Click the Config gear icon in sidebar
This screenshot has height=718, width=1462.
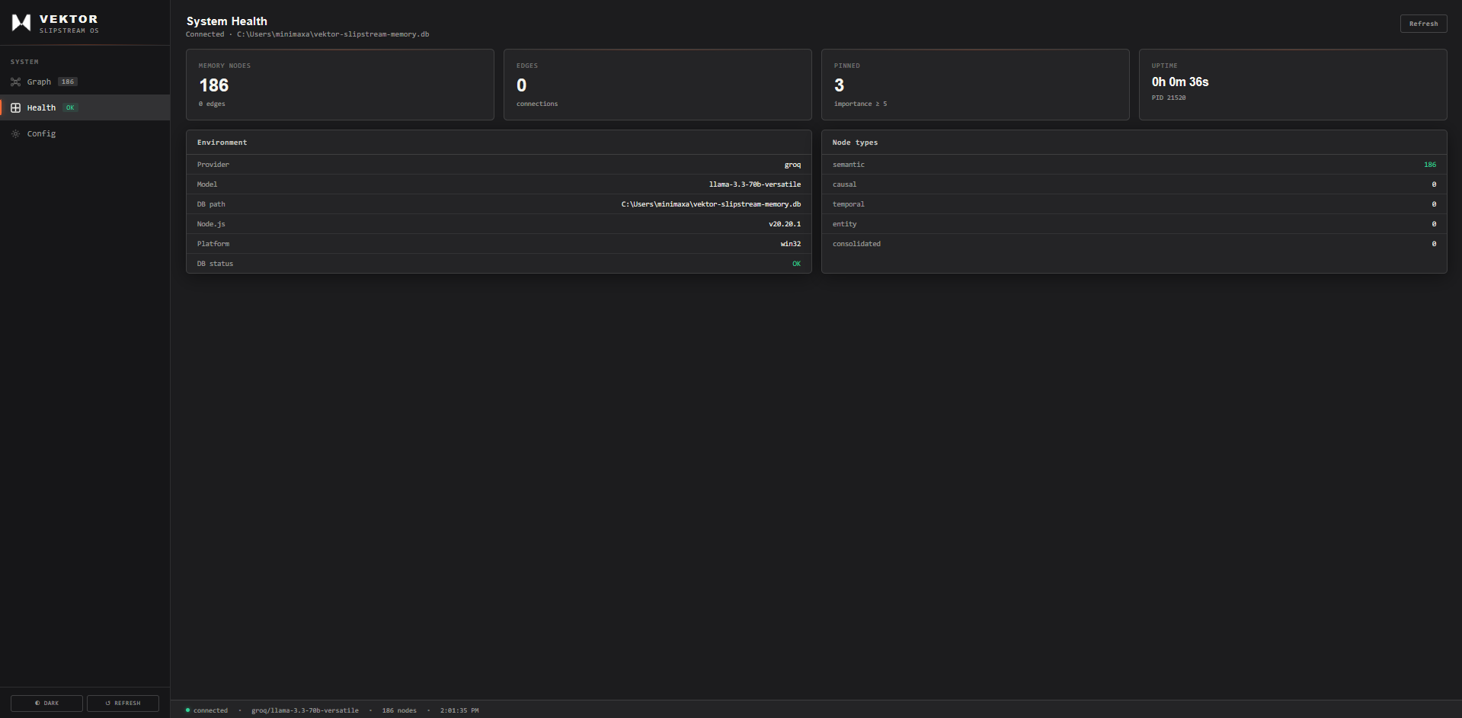(x=15, y=133)
